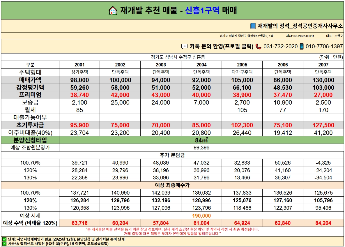345x247 pixels.
Task: Click the blue 신흥1구역 title text
Action: [x=202, y=10]
